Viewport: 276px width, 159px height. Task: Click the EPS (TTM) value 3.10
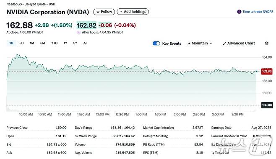(x=200, y=153)
